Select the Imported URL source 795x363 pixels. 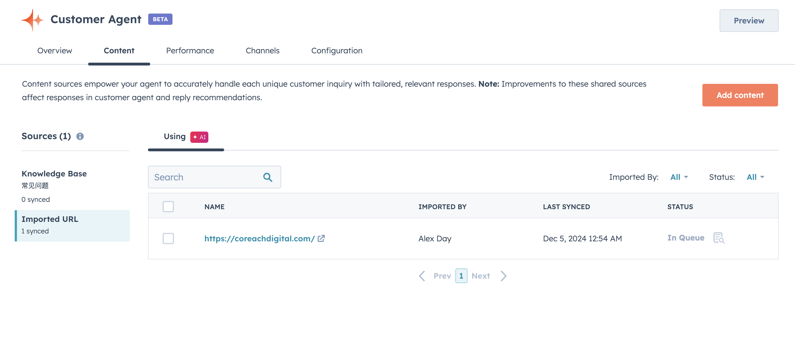[x=73, y=226]
